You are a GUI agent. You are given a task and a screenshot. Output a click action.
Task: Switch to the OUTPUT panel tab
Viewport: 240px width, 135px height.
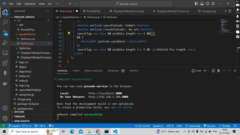(134, 71)
